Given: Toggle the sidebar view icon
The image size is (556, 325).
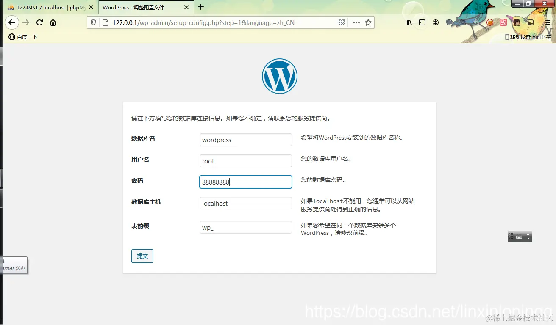Looking at the screenshot, I should point(422,22).
